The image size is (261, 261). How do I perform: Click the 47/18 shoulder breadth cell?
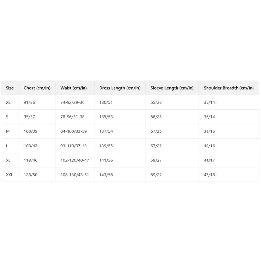(x=209, y=175)
